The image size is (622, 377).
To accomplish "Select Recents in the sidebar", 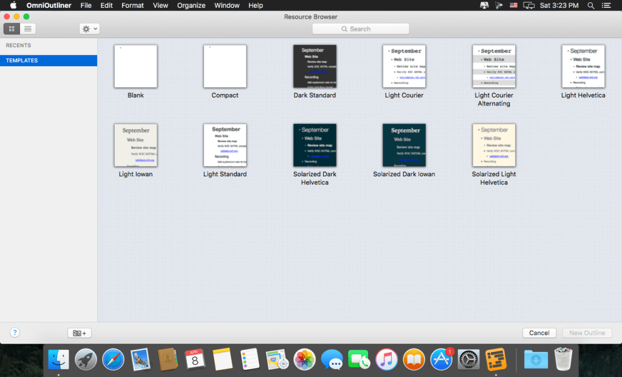I will tap(19, 45).
